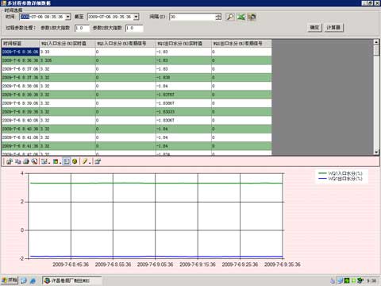The image size is (381, 286).
Task: Click the green Excel export icon
Action: (x=241, y=17)
